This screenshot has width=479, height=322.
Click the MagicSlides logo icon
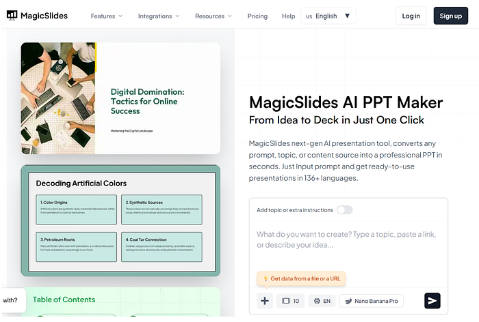point(12,16)
